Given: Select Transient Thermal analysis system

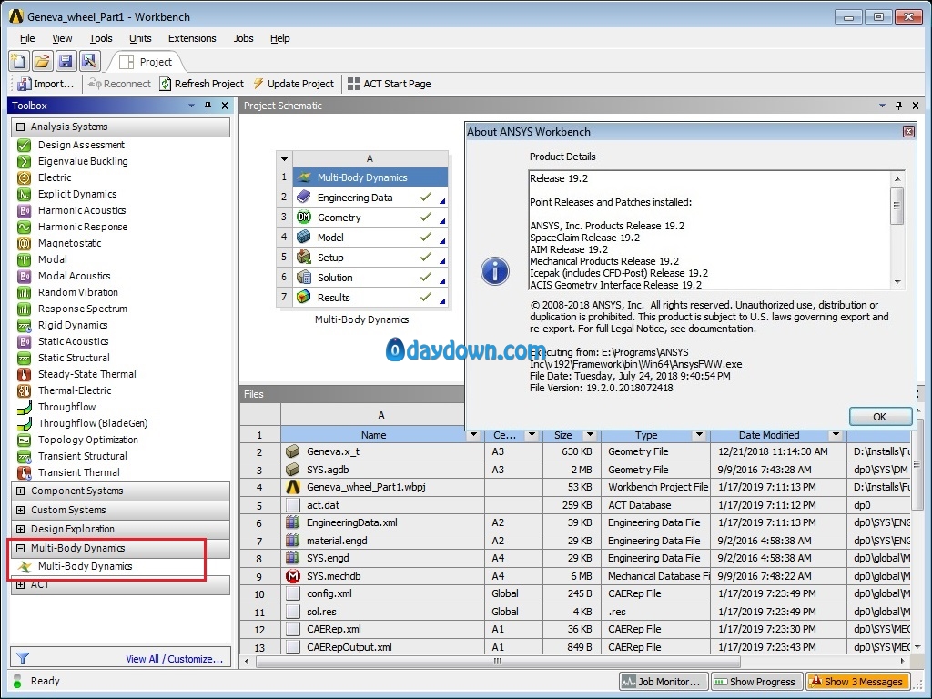Looking at the screenshot, I should (x=79, y=472).
